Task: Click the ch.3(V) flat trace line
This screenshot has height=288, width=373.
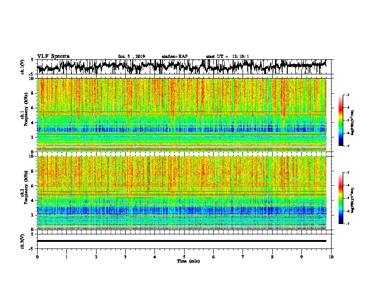Action: pyautogui.click(x=182, y=241)
